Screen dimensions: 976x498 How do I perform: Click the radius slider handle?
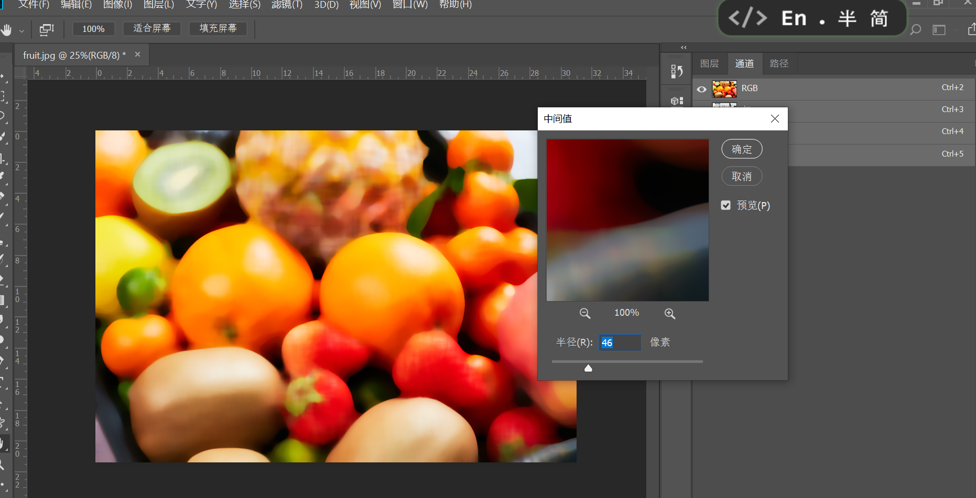click(588, 368)
